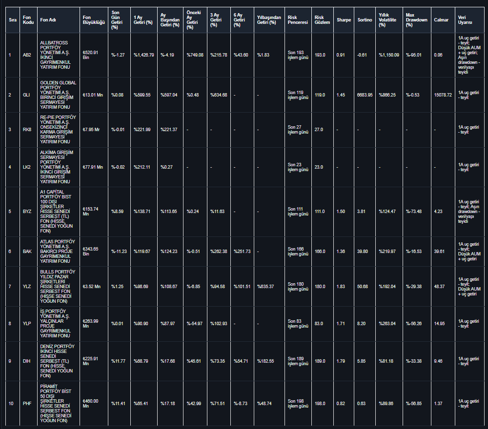Image resolution: width=488 pixels, height=429 pixels.
Task: Click the Sortino column header
Action: 365,20
